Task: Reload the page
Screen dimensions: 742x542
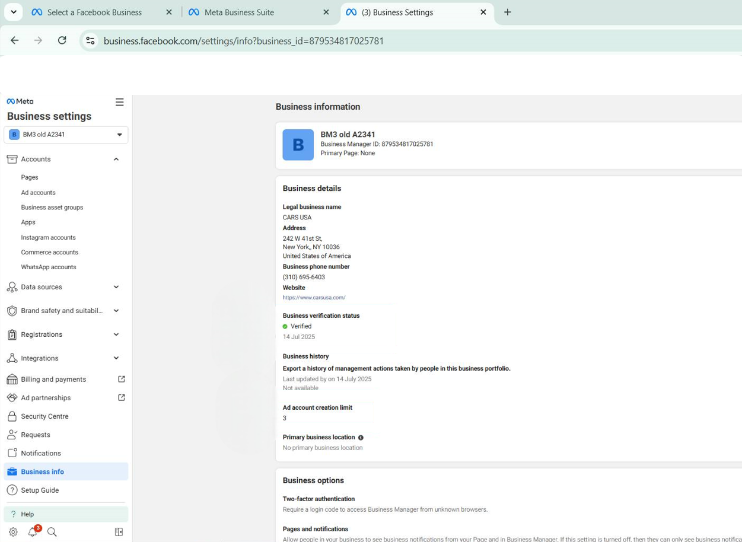Action: pyautogui.click(x=62, y=40)
